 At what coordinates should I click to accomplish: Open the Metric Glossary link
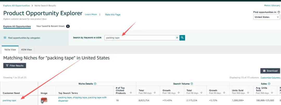272,5
